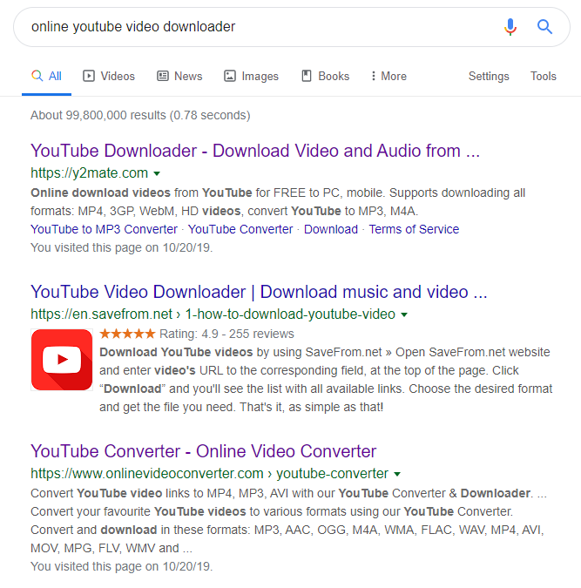This screenshot has height=588, width=581.
Task: Click the Download sitelink under y2mate
Action: (x=331, y=229)
